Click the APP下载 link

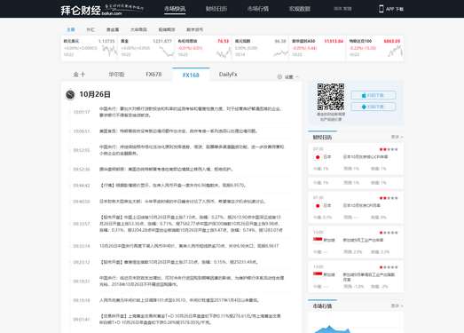(395, 9)
